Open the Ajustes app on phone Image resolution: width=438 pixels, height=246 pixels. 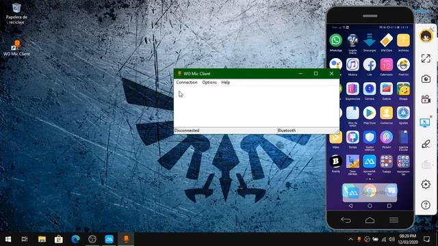(403, 113)
